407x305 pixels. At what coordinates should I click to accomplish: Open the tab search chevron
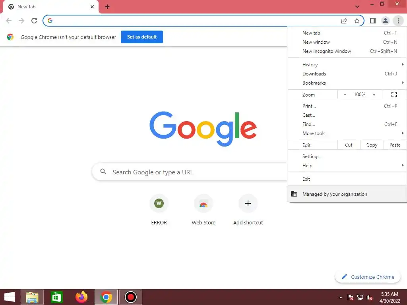click(x=357, y=7)
